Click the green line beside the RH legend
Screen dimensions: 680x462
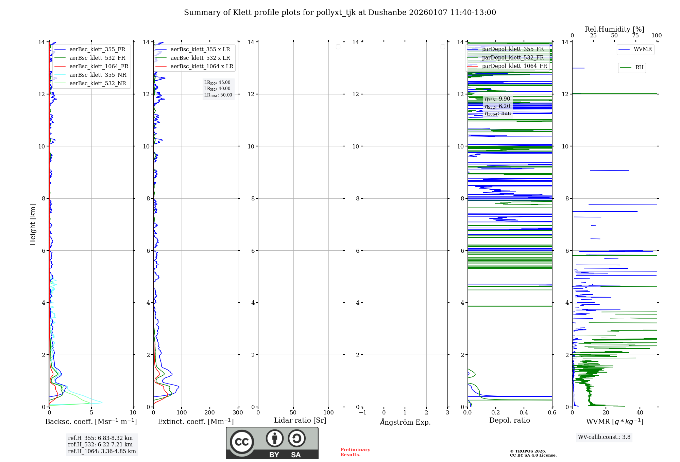click(626, 68)
